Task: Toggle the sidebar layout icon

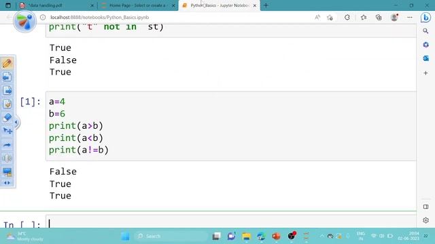Action: point(425,207)
